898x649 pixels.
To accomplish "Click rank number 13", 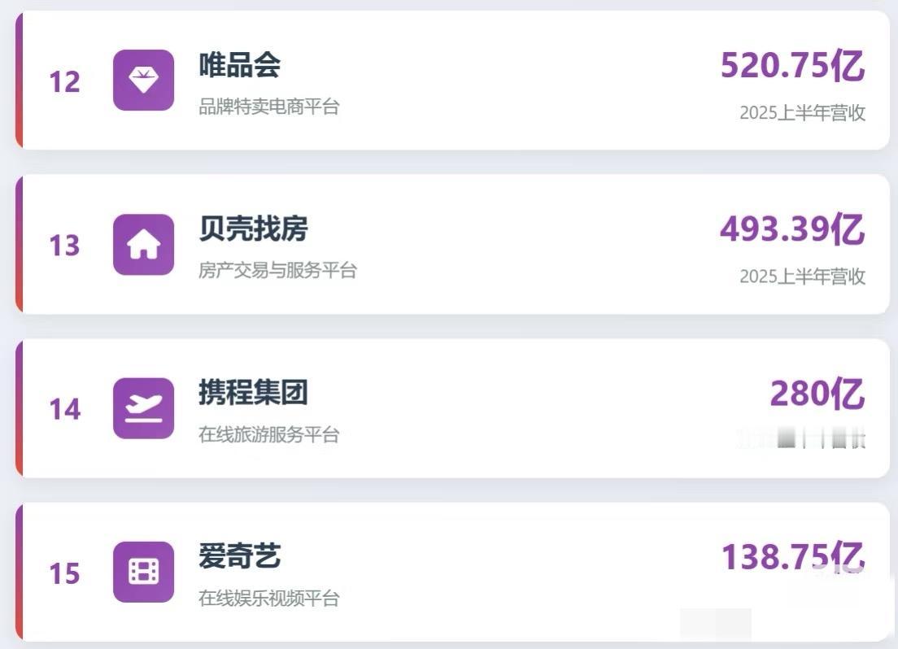I will [64, 246].
